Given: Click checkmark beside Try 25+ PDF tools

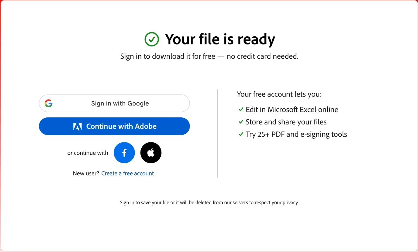Looking at the screenshot, I should (241, 134).
